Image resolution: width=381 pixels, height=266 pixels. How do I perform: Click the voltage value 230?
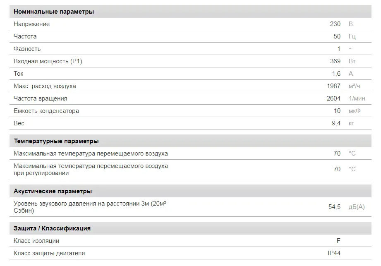335,24
